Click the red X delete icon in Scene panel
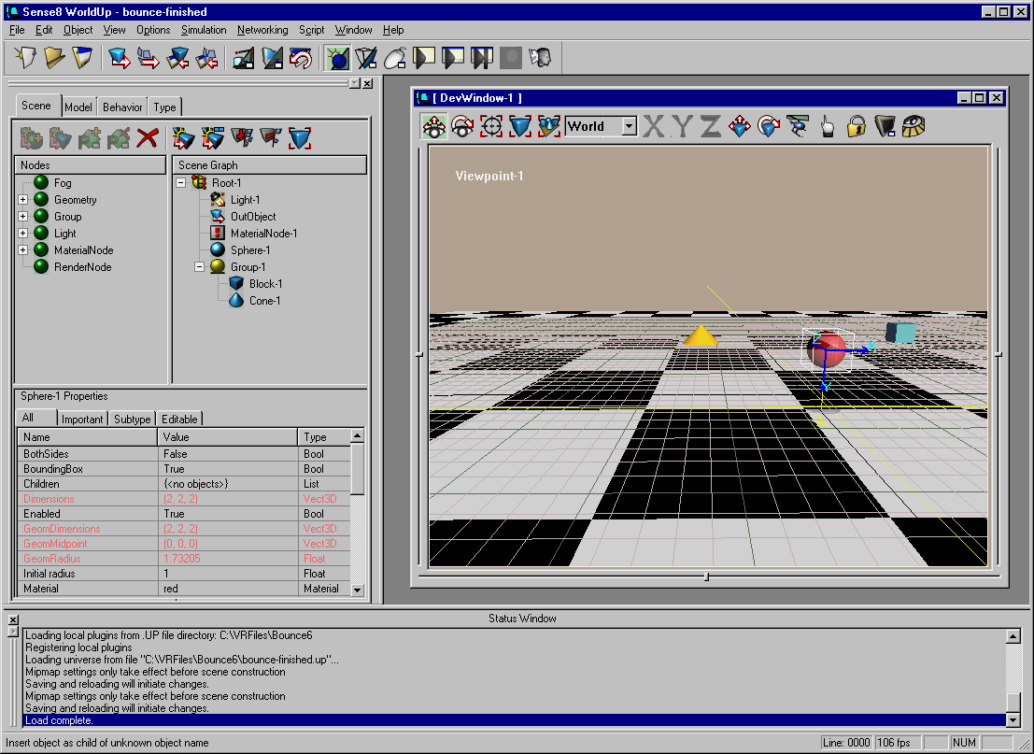Viewport: 1034px width, 754px height. (x=148, y=138)
